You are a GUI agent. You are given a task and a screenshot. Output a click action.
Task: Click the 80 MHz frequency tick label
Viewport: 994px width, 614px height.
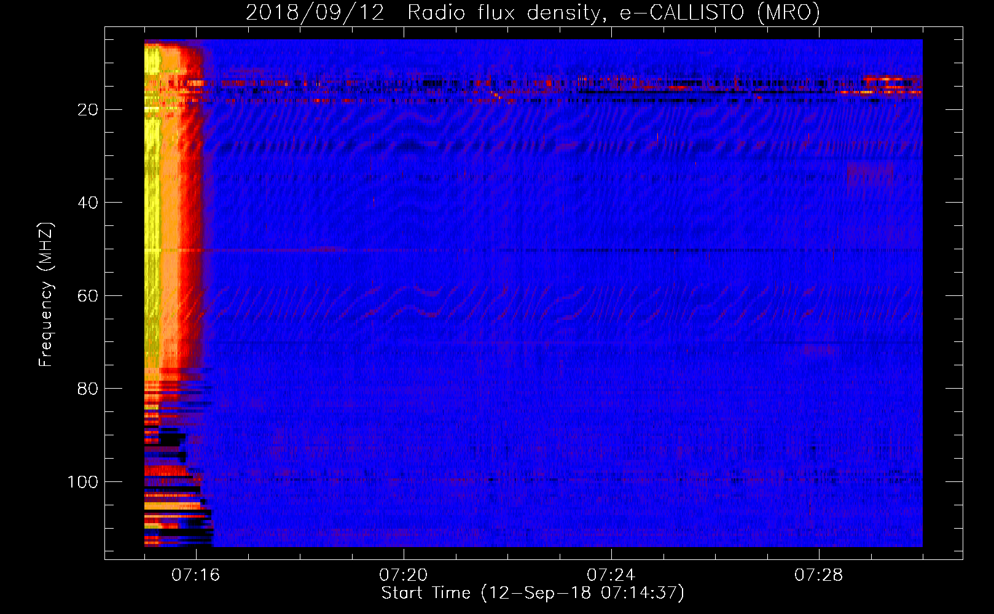(x=88, y=389)
